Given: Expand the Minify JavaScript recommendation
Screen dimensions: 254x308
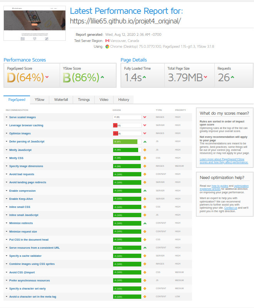Looking at the screenshot, I should click(20, 150).
